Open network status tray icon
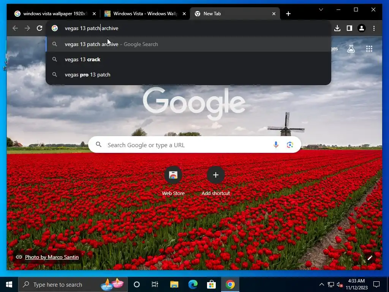389x292 pixels. (x=331, y=284)
